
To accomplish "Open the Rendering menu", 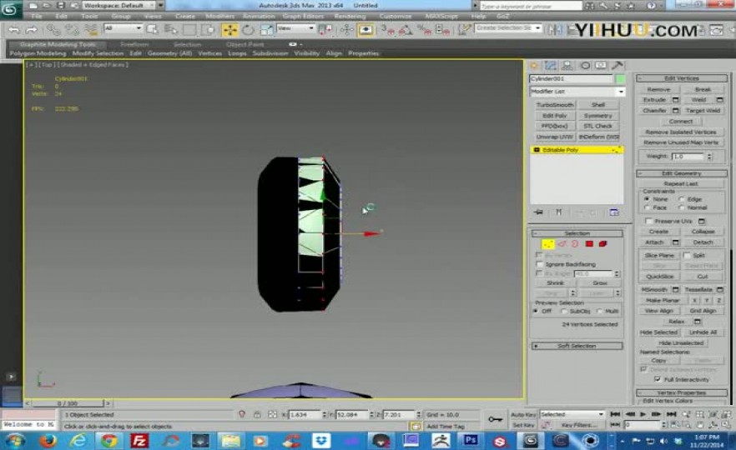I will [350, 16].
